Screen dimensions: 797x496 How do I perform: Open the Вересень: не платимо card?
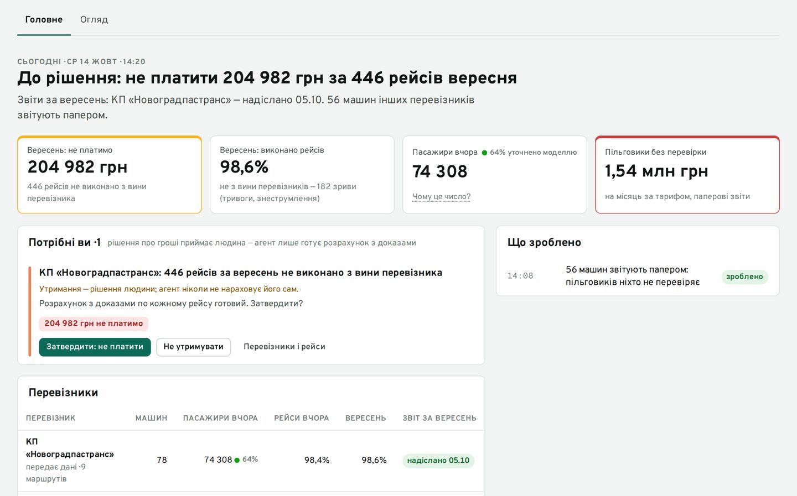[110, 174]
